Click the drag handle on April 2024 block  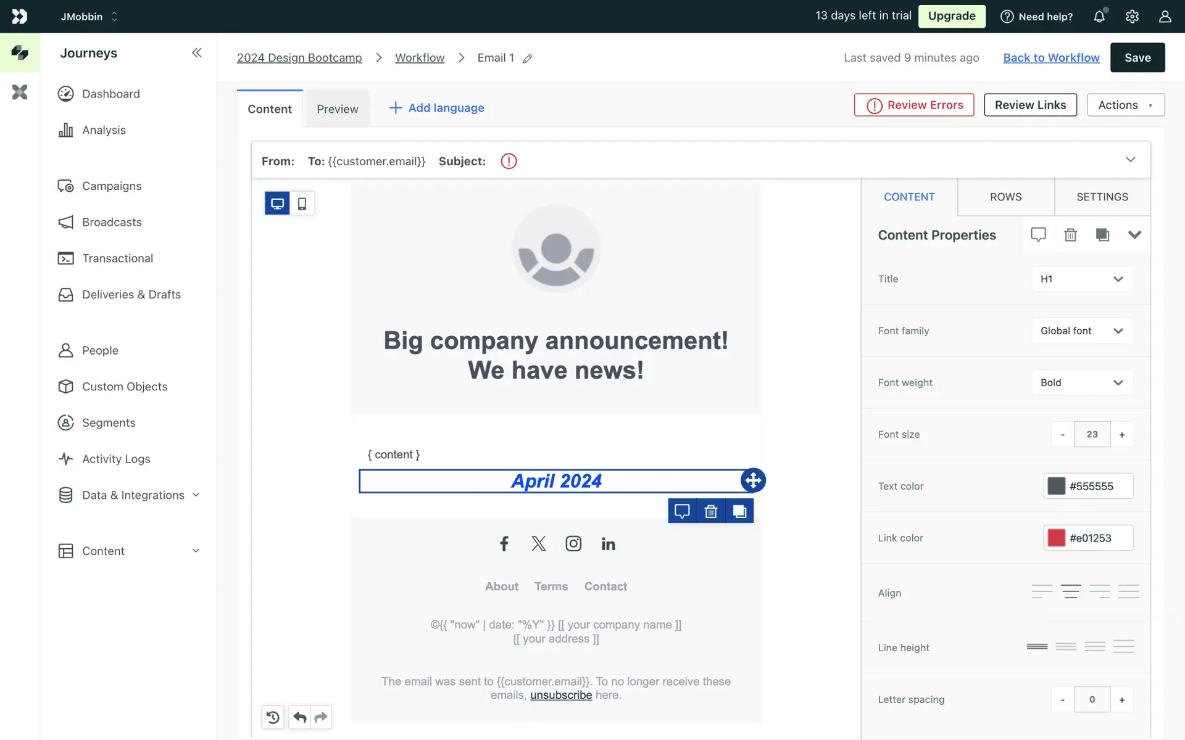click(753, 480)
